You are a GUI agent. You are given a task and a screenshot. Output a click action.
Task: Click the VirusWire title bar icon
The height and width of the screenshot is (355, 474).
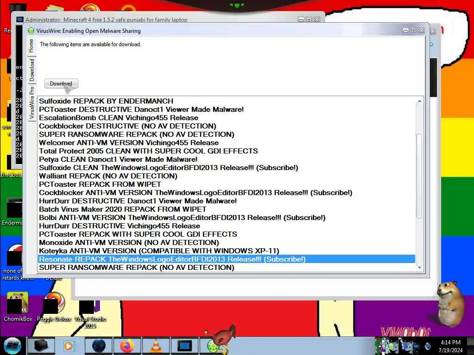31,31
